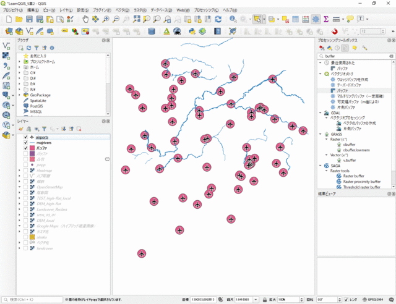This screenshot has width=396, height=304.
Task: Collapse the 最近使用された group in toolbox
Action: pos(321,63)
